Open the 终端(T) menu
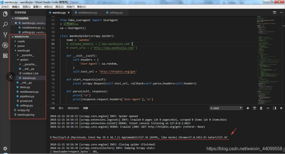285x154 pixels. tap(70, 7)
